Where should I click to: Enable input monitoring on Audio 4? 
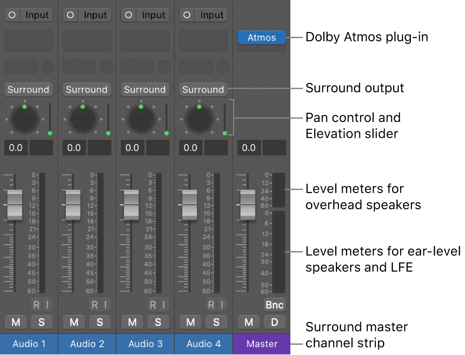pos(222,305)
